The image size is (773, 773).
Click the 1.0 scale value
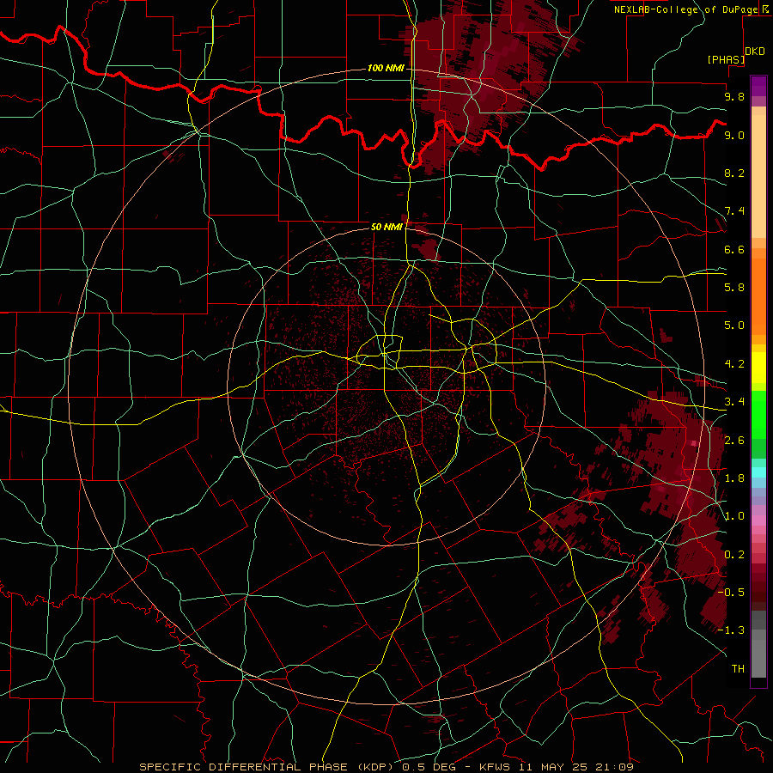(734, 516)
